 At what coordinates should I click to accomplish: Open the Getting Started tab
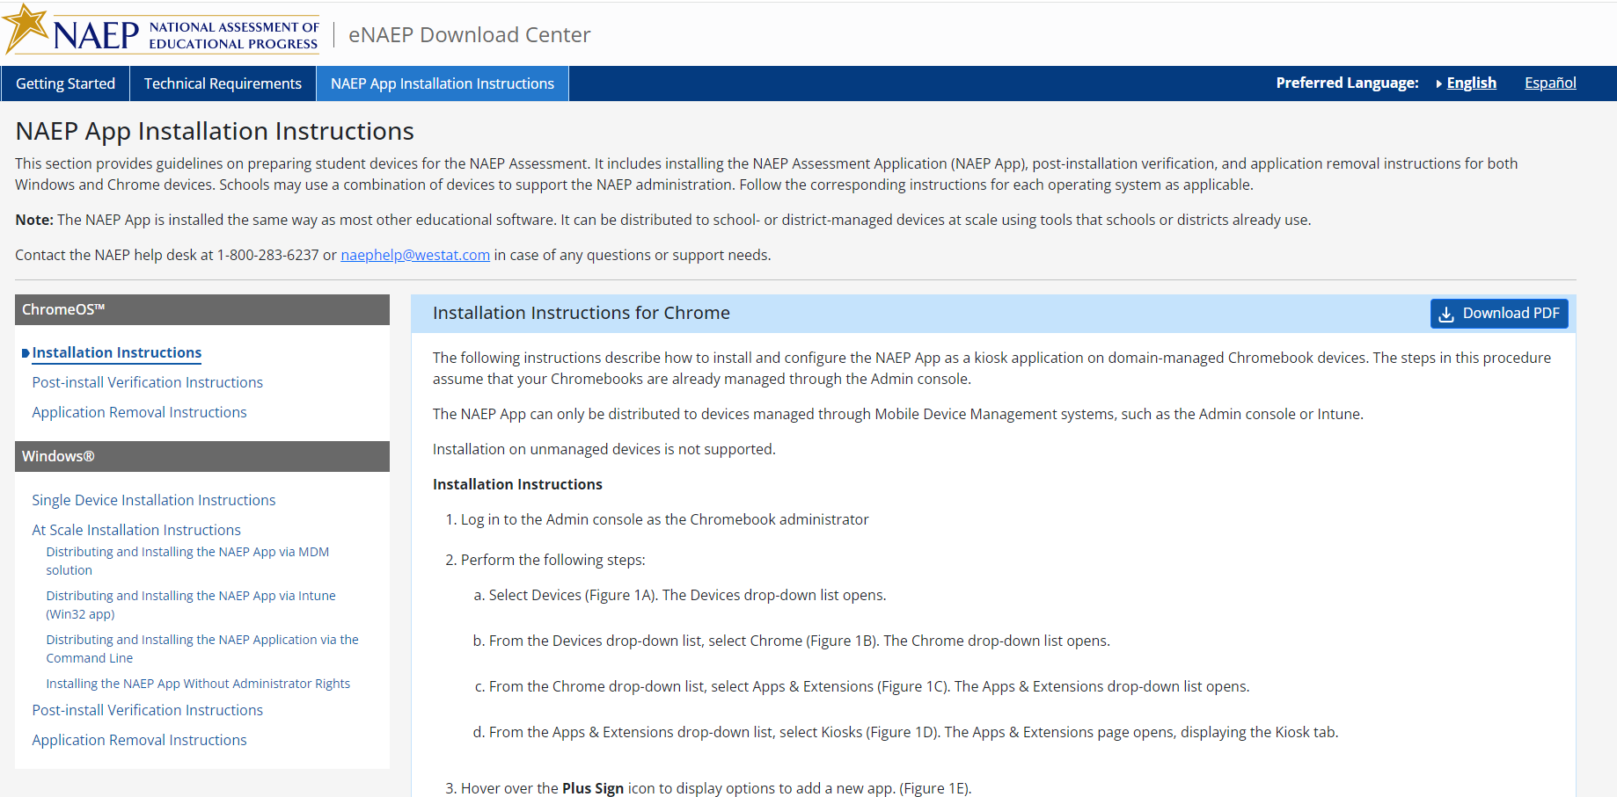[65, 83]
